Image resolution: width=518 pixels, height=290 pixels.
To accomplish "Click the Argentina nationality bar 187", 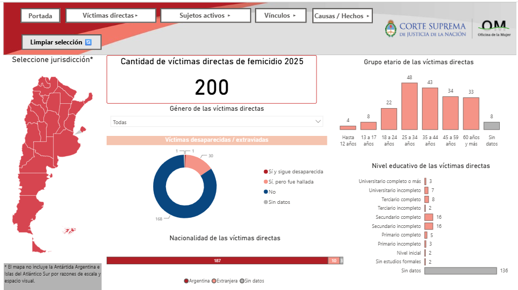I will [217, 261].
